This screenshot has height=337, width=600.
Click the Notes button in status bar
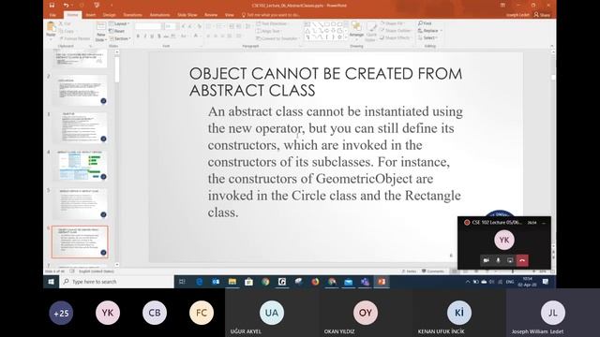coord(409,271)
